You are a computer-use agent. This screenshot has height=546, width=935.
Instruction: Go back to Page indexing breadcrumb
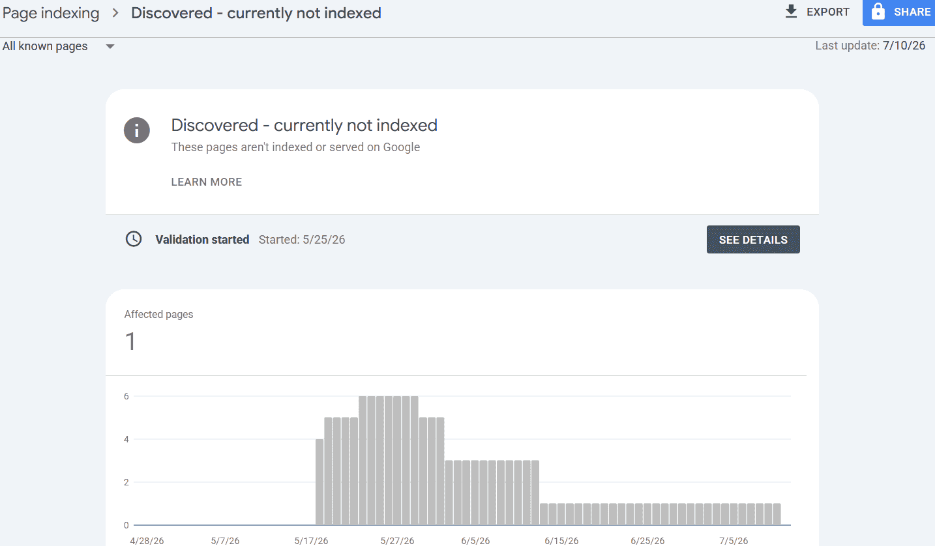pyautogui.click(x=51, y=13)
